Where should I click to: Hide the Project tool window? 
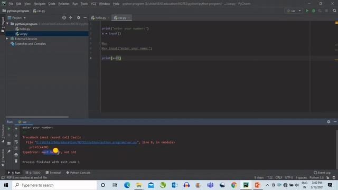[x=85, y=17]
